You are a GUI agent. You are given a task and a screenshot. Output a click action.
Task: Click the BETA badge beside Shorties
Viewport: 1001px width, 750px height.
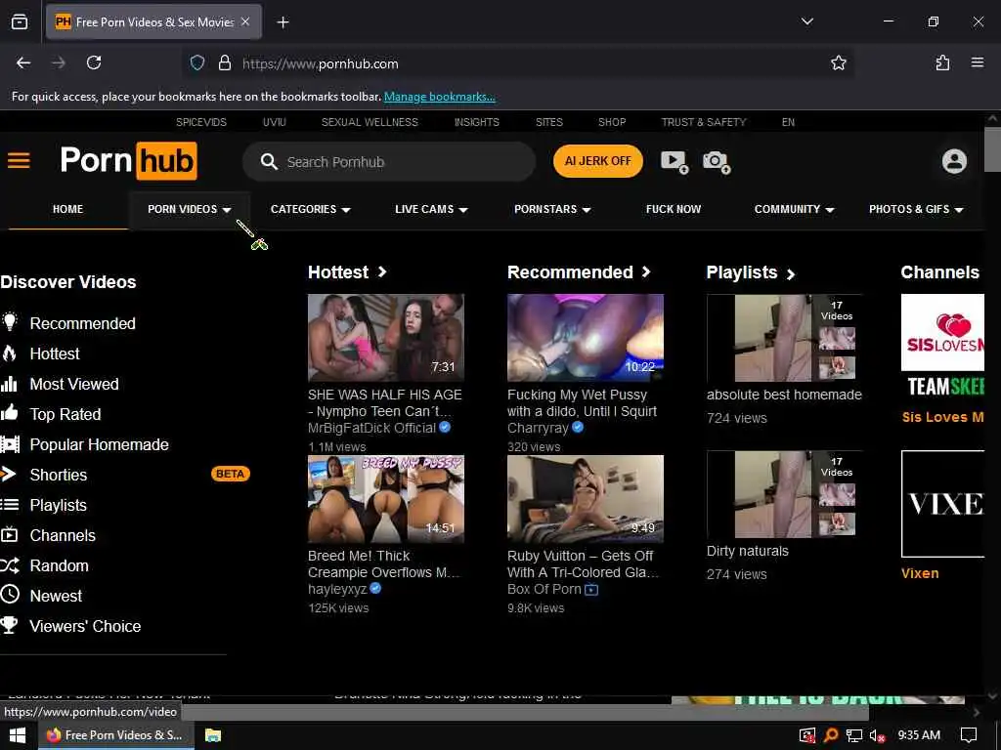[230, 474]
